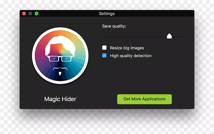Close the Settings window with red button
Screen dimensions: 214x134
click(x=24, y=14)
